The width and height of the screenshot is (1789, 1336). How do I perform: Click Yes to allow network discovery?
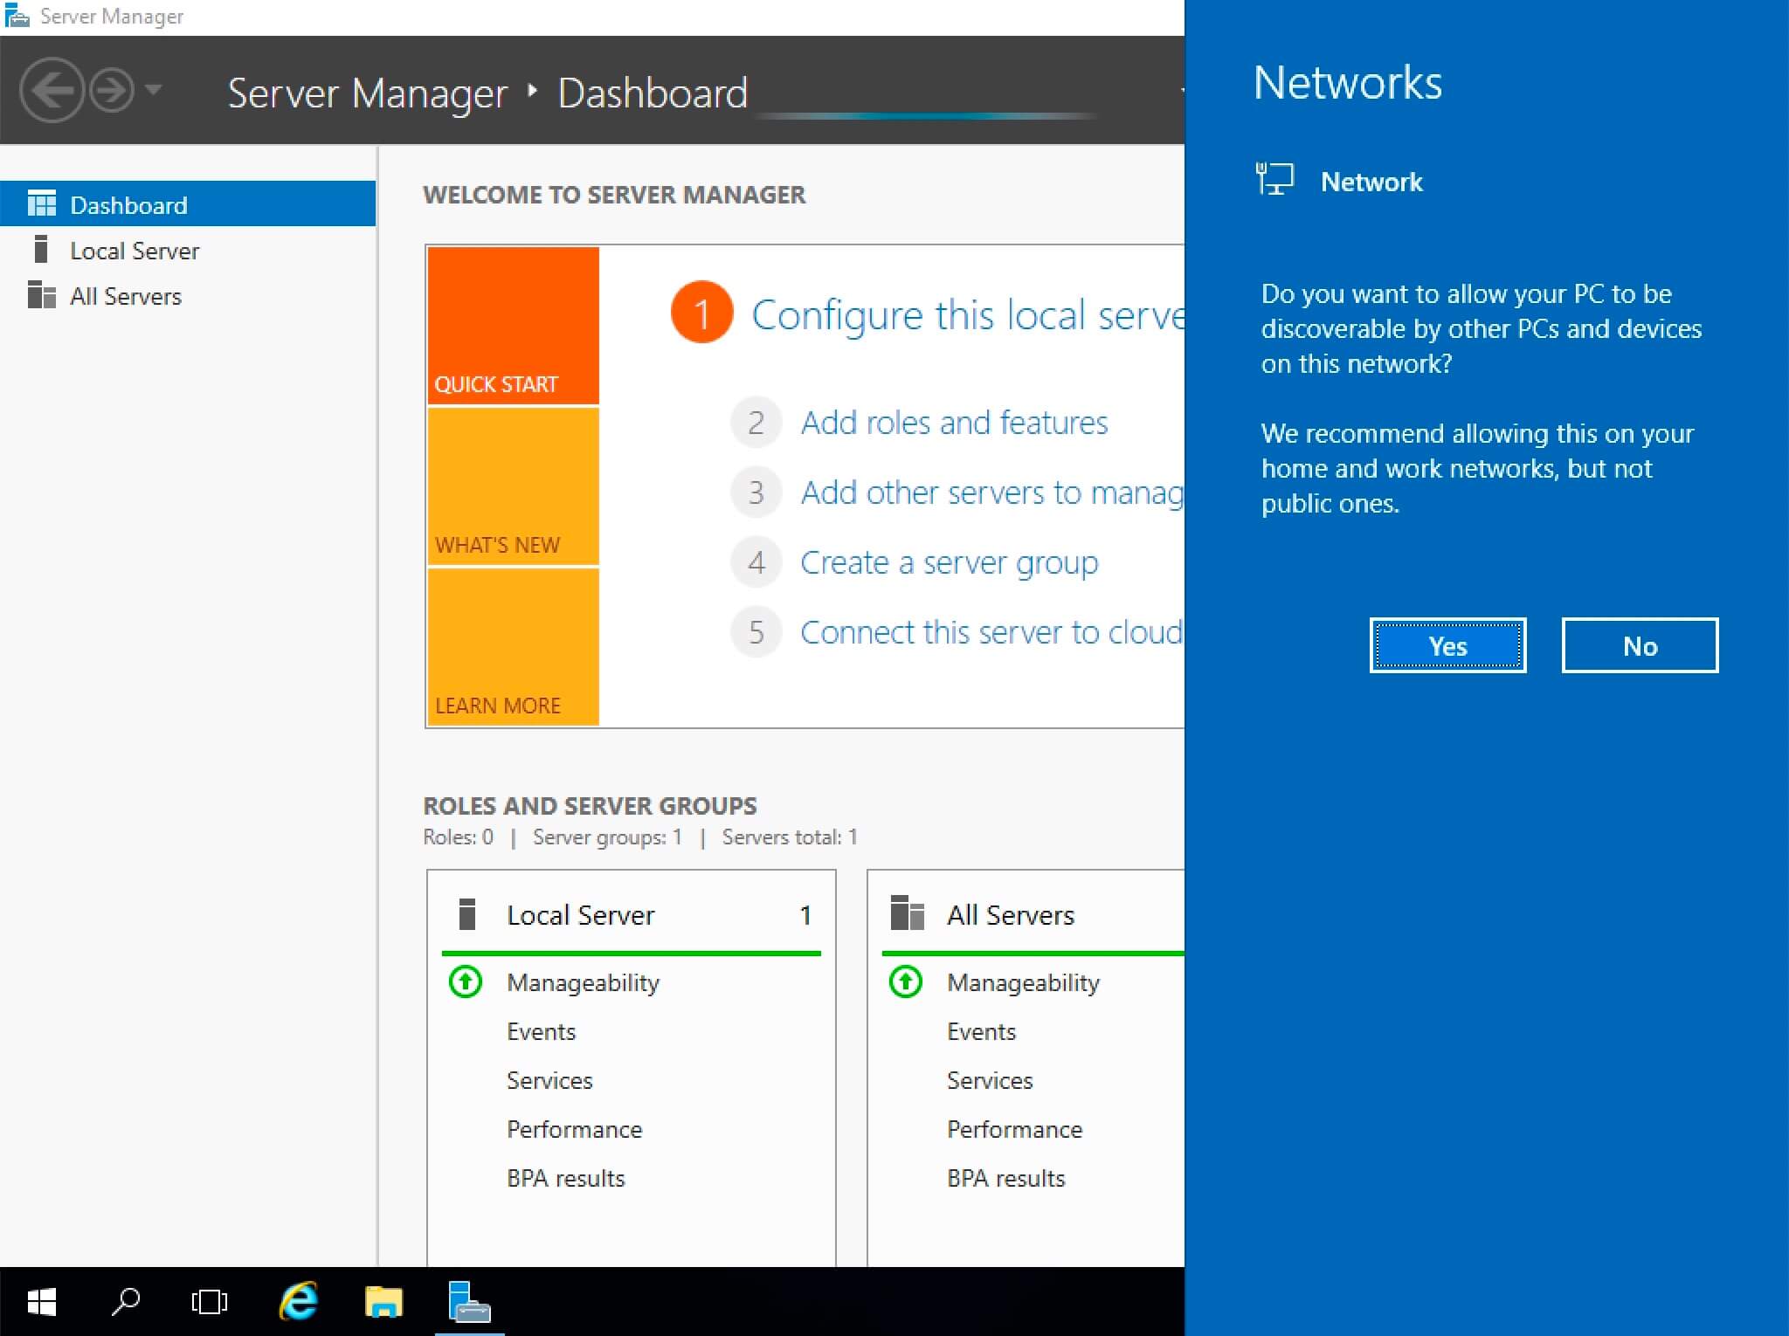(1447, 644)
